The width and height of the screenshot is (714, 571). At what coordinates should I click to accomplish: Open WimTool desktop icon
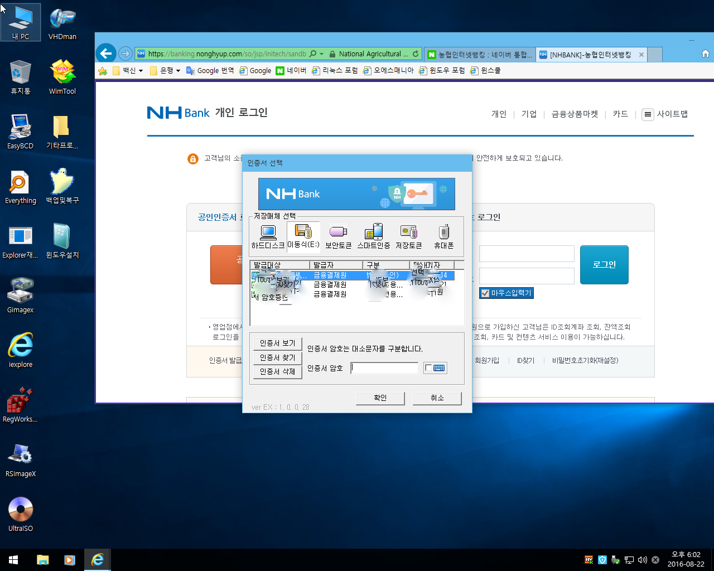point(62,78)
